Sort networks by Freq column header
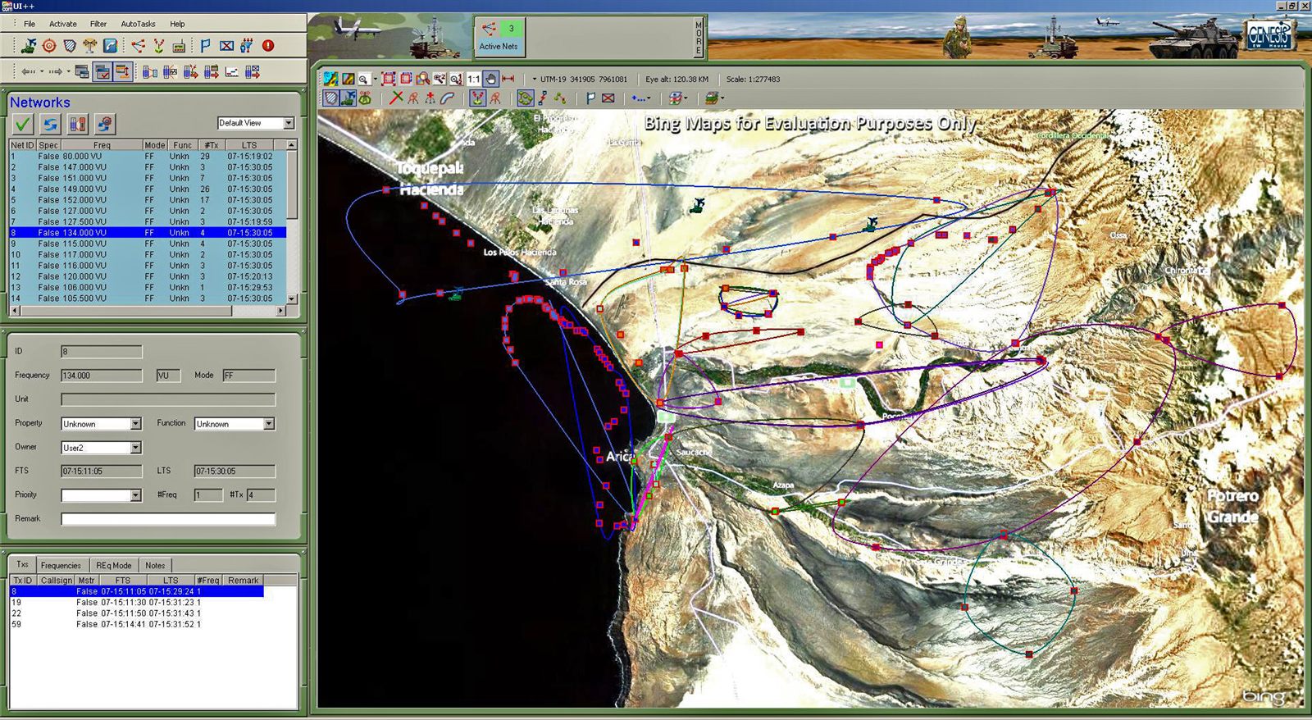Image resolution: width=1312 pixels, height=720 pixels. click(x=102, y=145)
